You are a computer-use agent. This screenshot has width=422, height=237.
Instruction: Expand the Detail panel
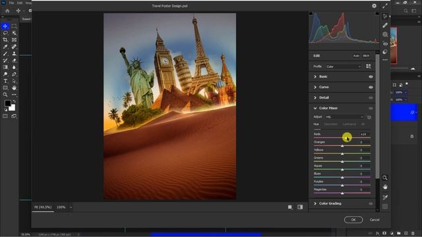click(x=315, y=97)
